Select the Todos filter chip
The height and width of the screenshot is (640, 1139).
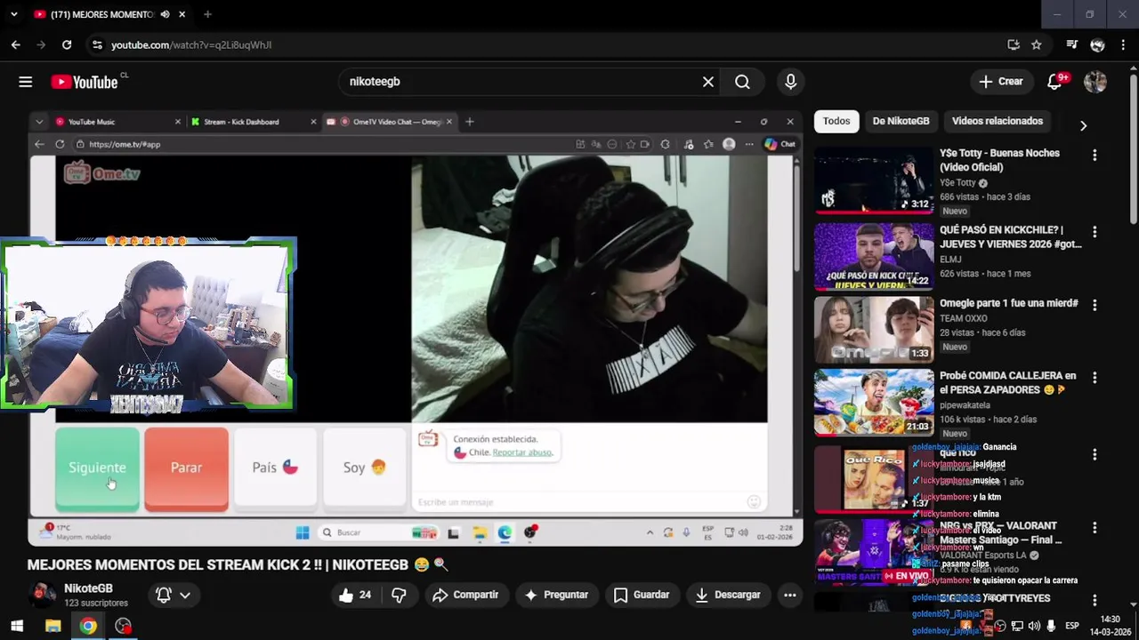pos(836,121)
